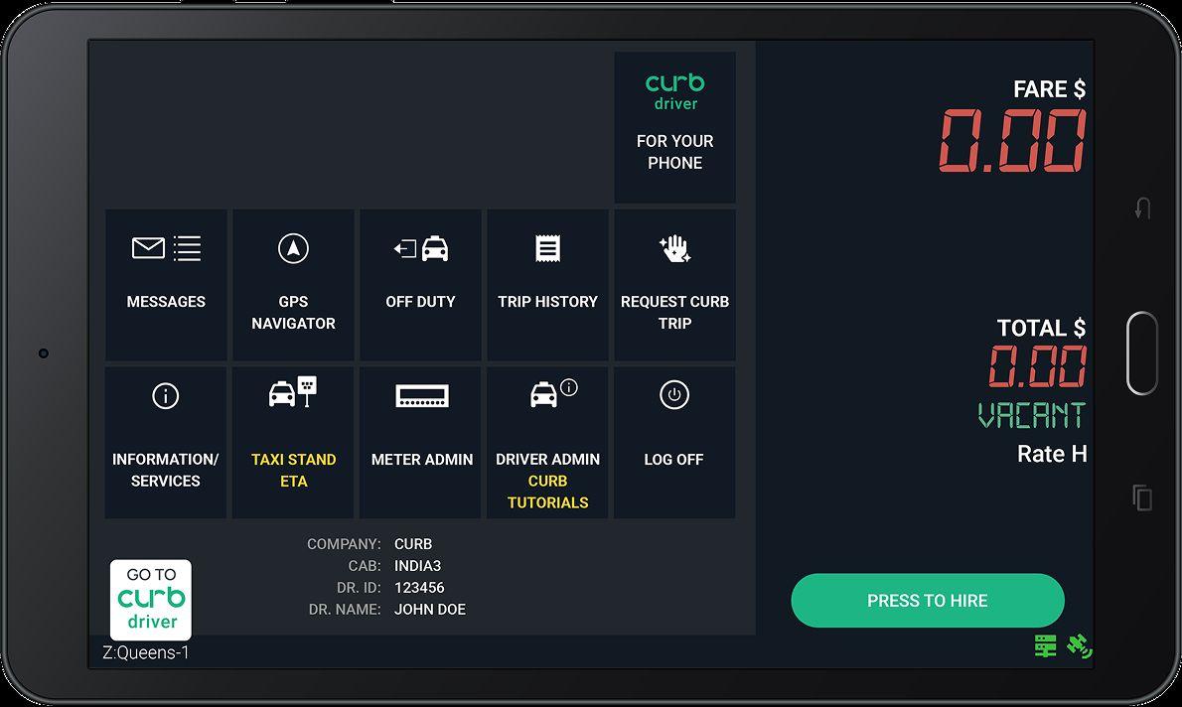
Task: Open the Curb driver For Your Phone tile
Action: click(674, 127)
